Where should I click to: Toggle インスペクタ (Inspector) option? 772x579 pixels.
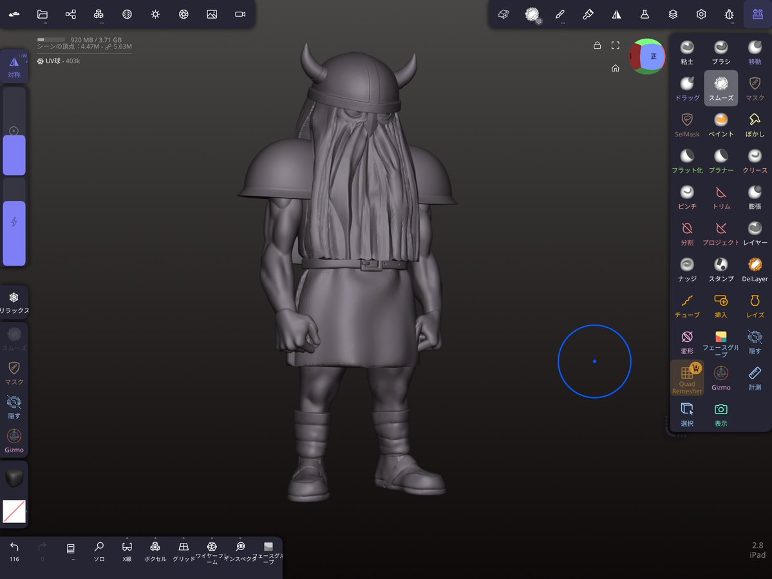(x=240, y=551)
